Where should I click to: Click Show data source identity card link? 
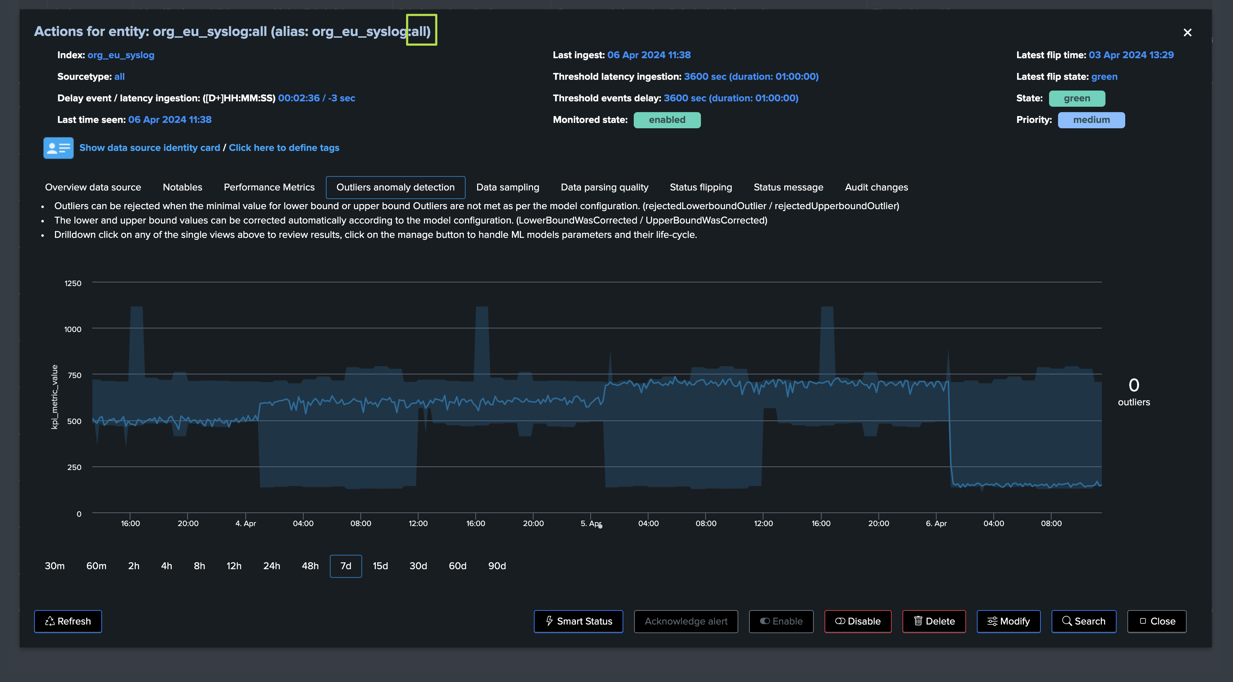click(x=149, y=148)
